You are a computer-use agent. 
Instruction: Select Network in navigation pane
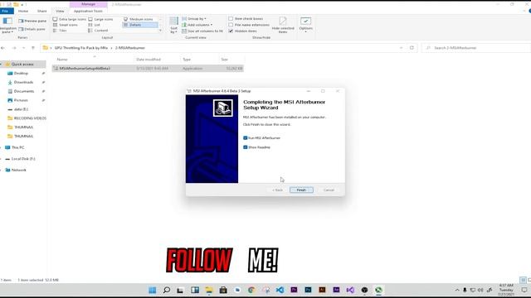click(x=18, y=170)
